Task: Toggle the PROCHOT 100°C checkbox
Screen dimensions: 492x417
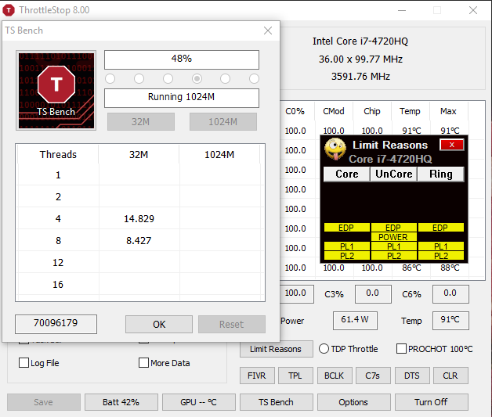Action: [x=401, y=349]
